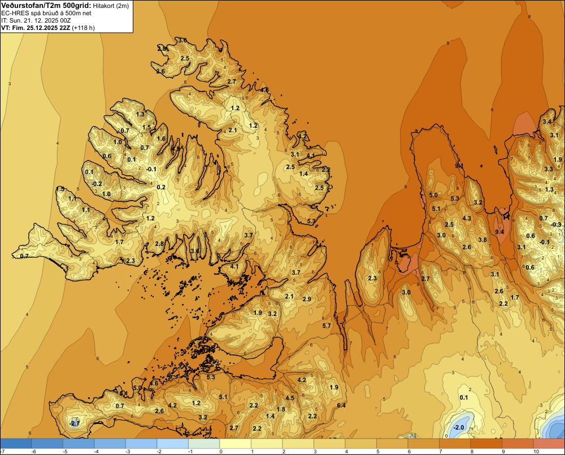This screenshot has height=455, width=565.
Task: Click the '-2.0' temperature on the blue glacier area
Action: [459, 428]
